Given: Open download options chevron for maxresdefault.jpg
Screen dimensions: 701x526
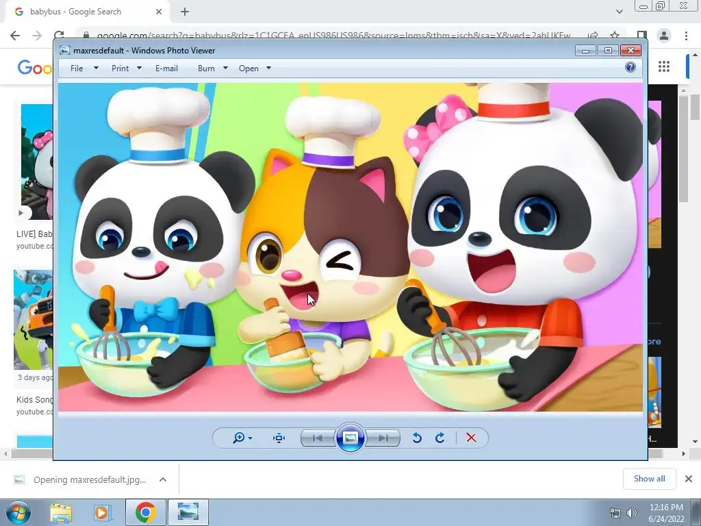Looking at the screenshot, I should coord(163,479).
